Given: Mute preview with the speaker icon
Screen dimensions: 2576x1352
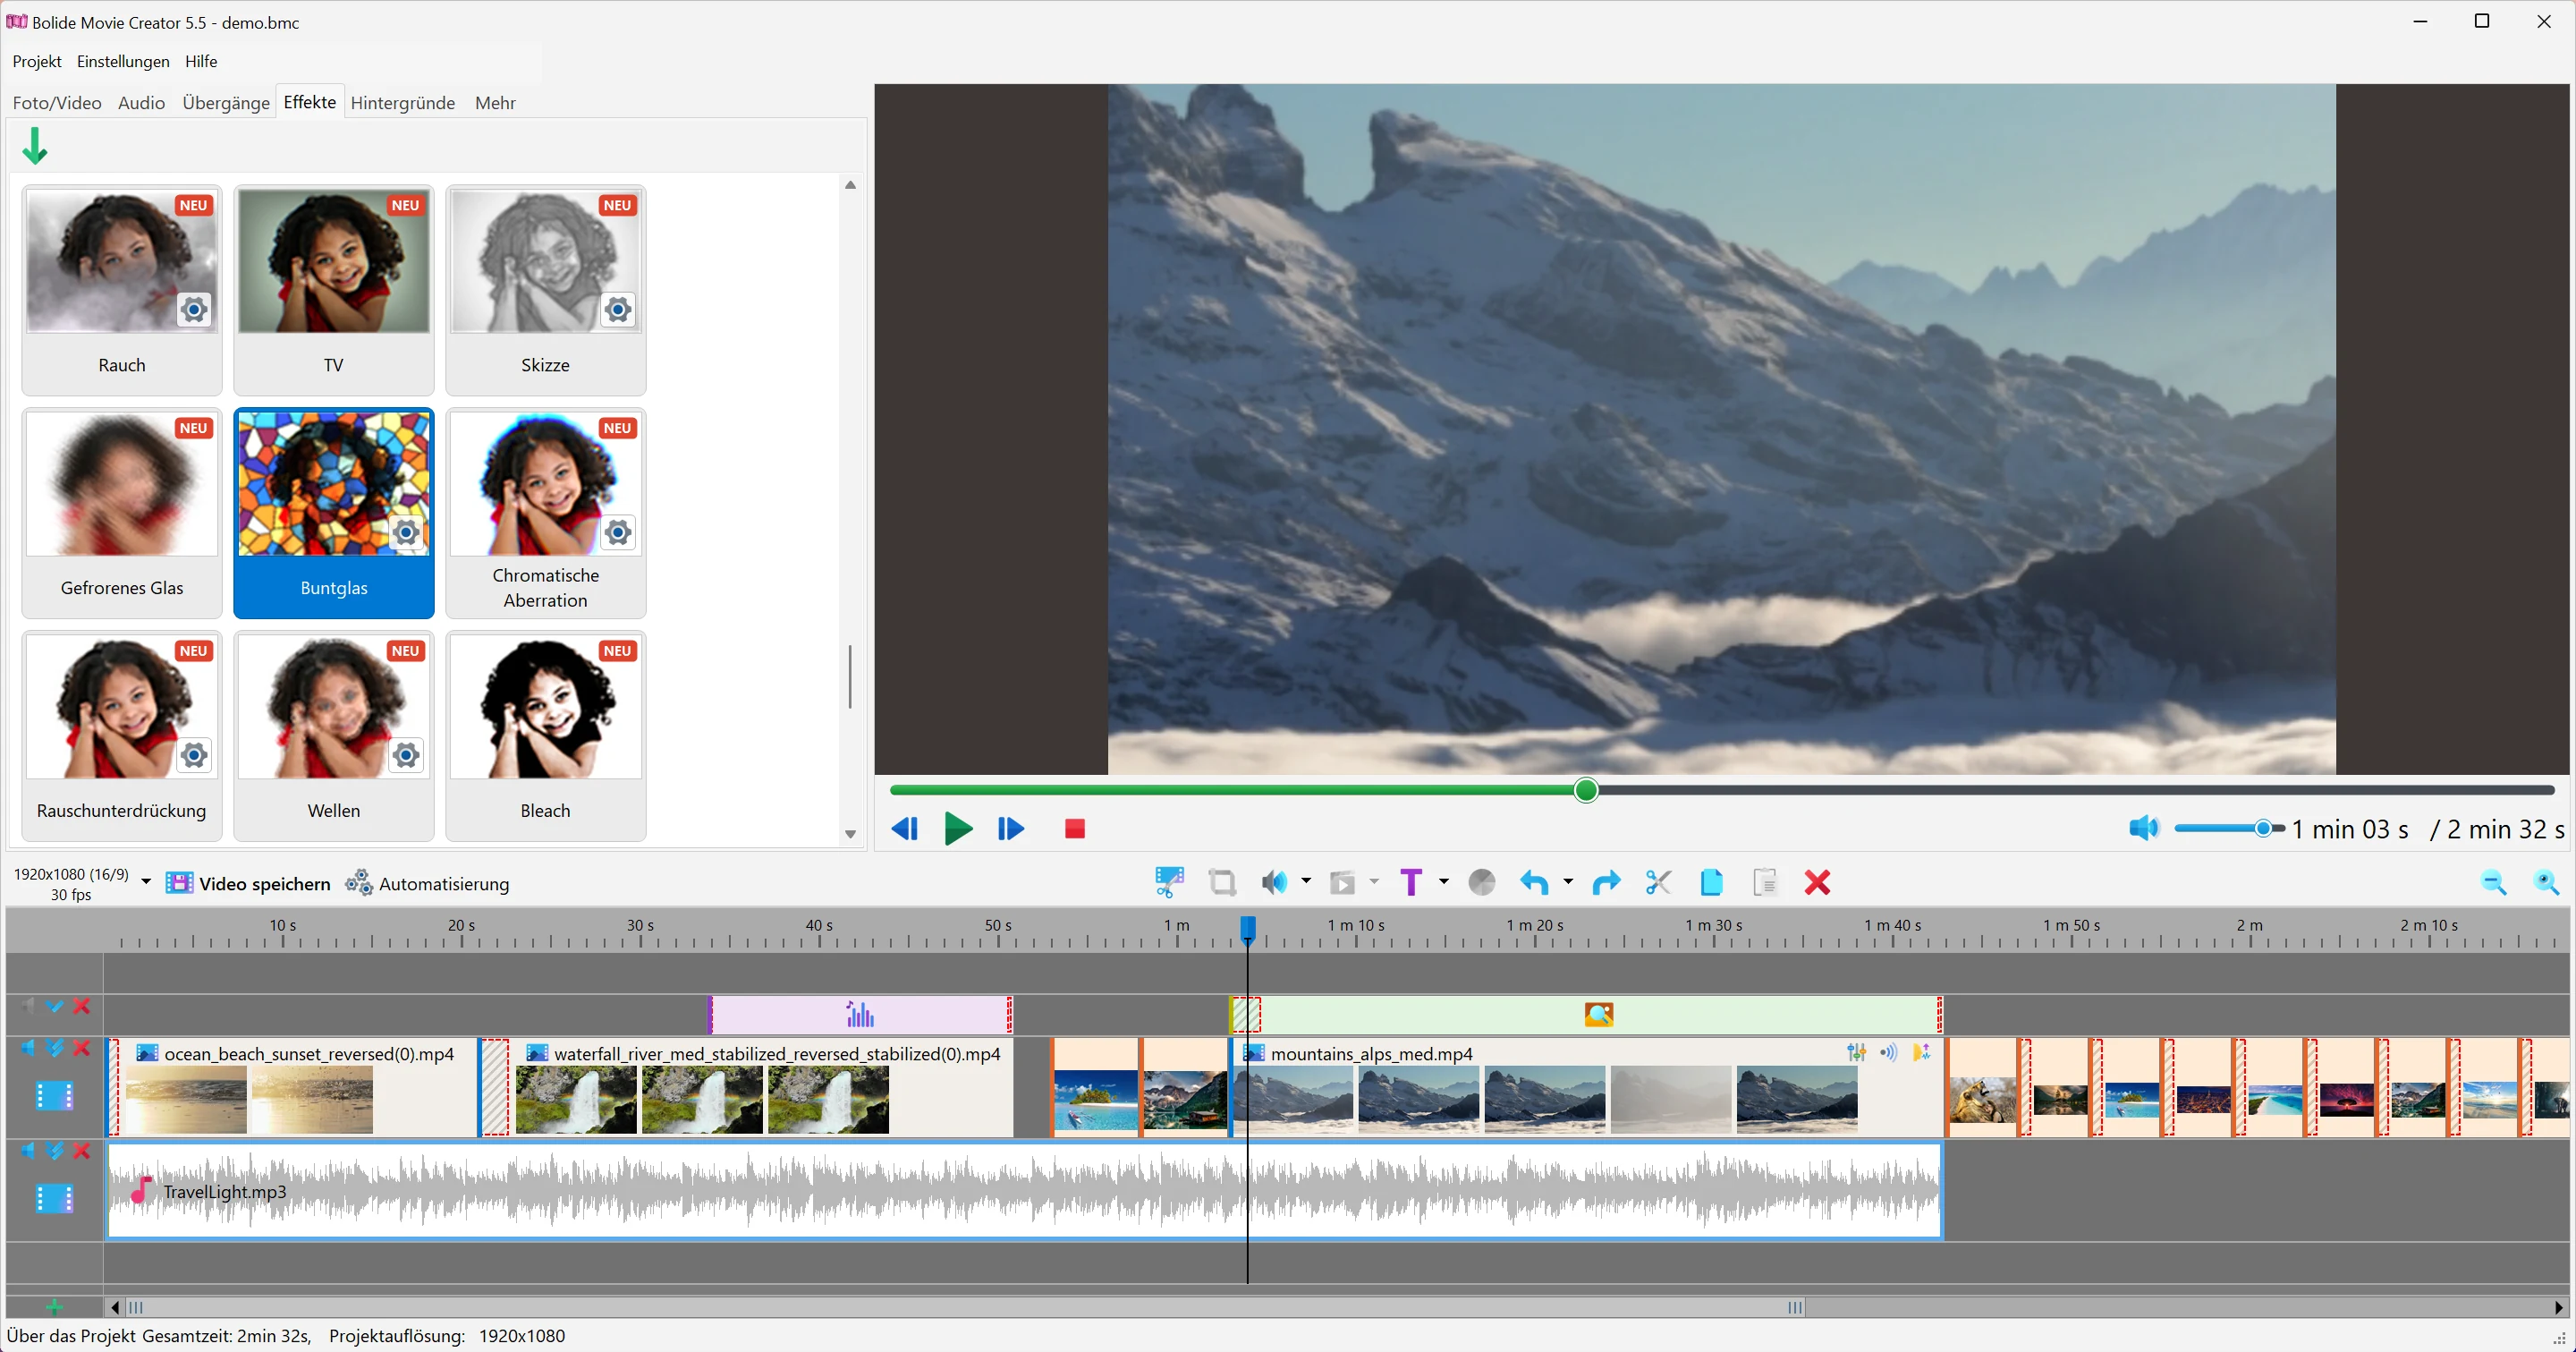Looking at the screenshot, I should click(x=2144, y=828).
